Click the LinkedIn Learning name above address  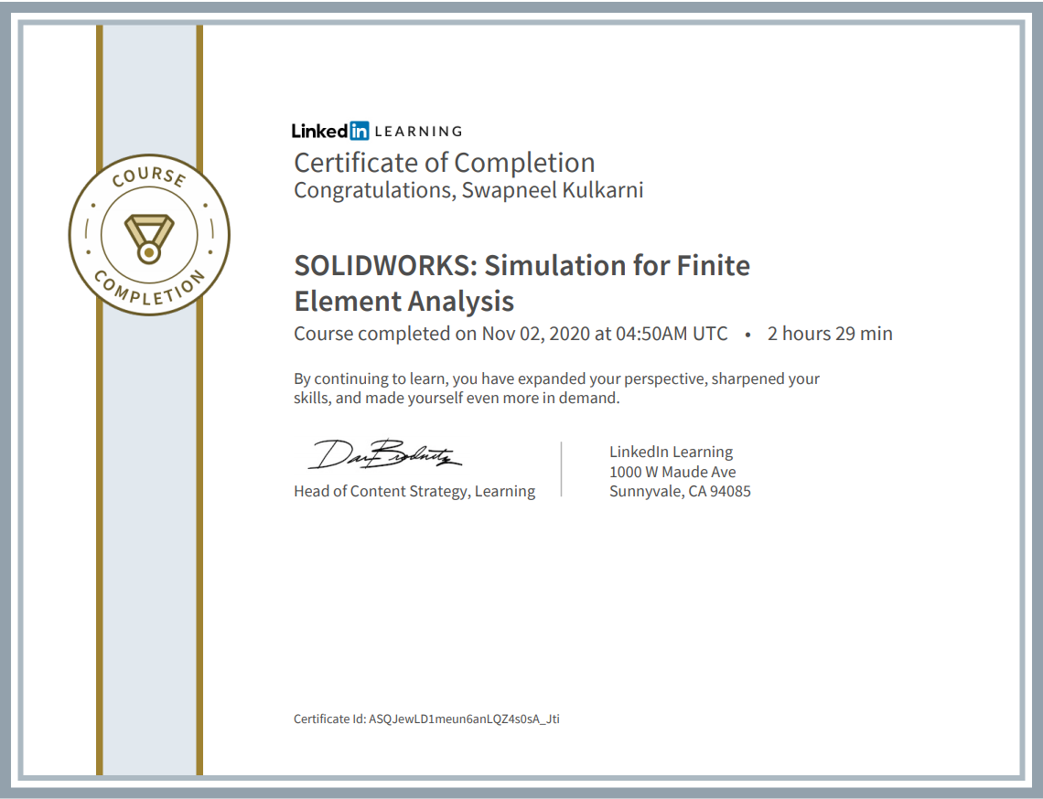[x=672, y=452]
